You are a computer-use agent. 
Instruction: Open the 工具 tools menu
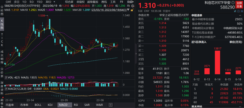[x=113, y=2]
